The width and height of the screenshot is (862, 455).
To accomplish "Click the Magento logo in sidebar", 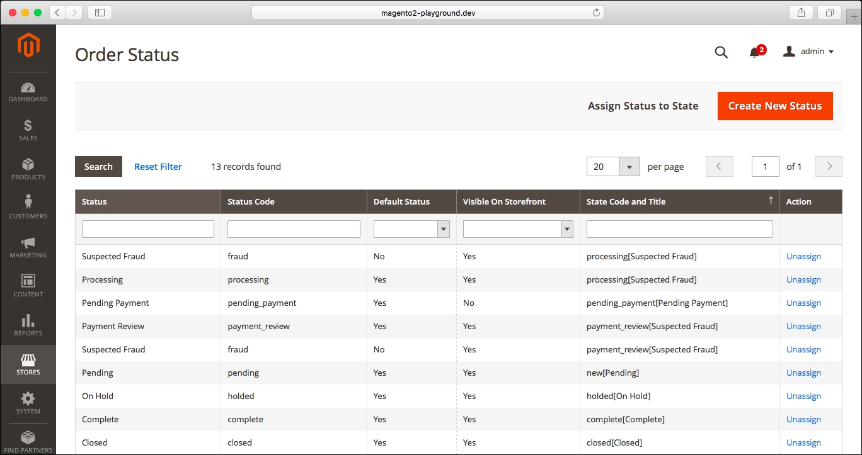I will tap(28, 45).
